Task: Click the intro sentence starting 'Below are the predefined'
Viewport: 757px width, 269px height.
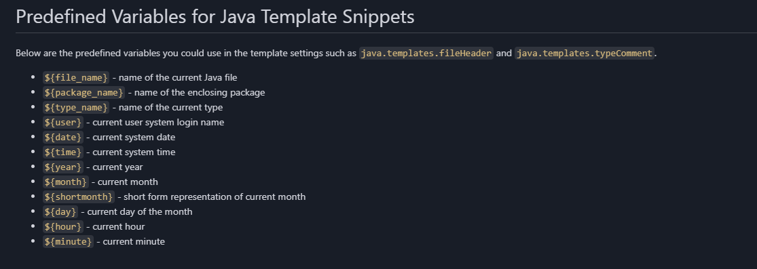Action: (x=336, y=53)
